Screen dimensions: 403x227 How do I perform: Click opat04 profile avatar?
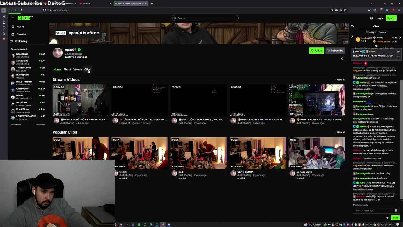tap(58, 53)
